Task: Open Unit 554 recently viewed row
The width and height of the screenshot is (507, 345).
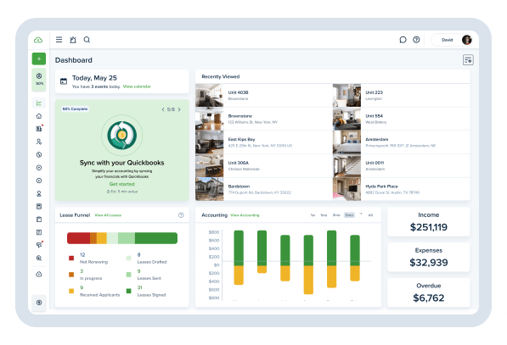Action: point(401,119)
